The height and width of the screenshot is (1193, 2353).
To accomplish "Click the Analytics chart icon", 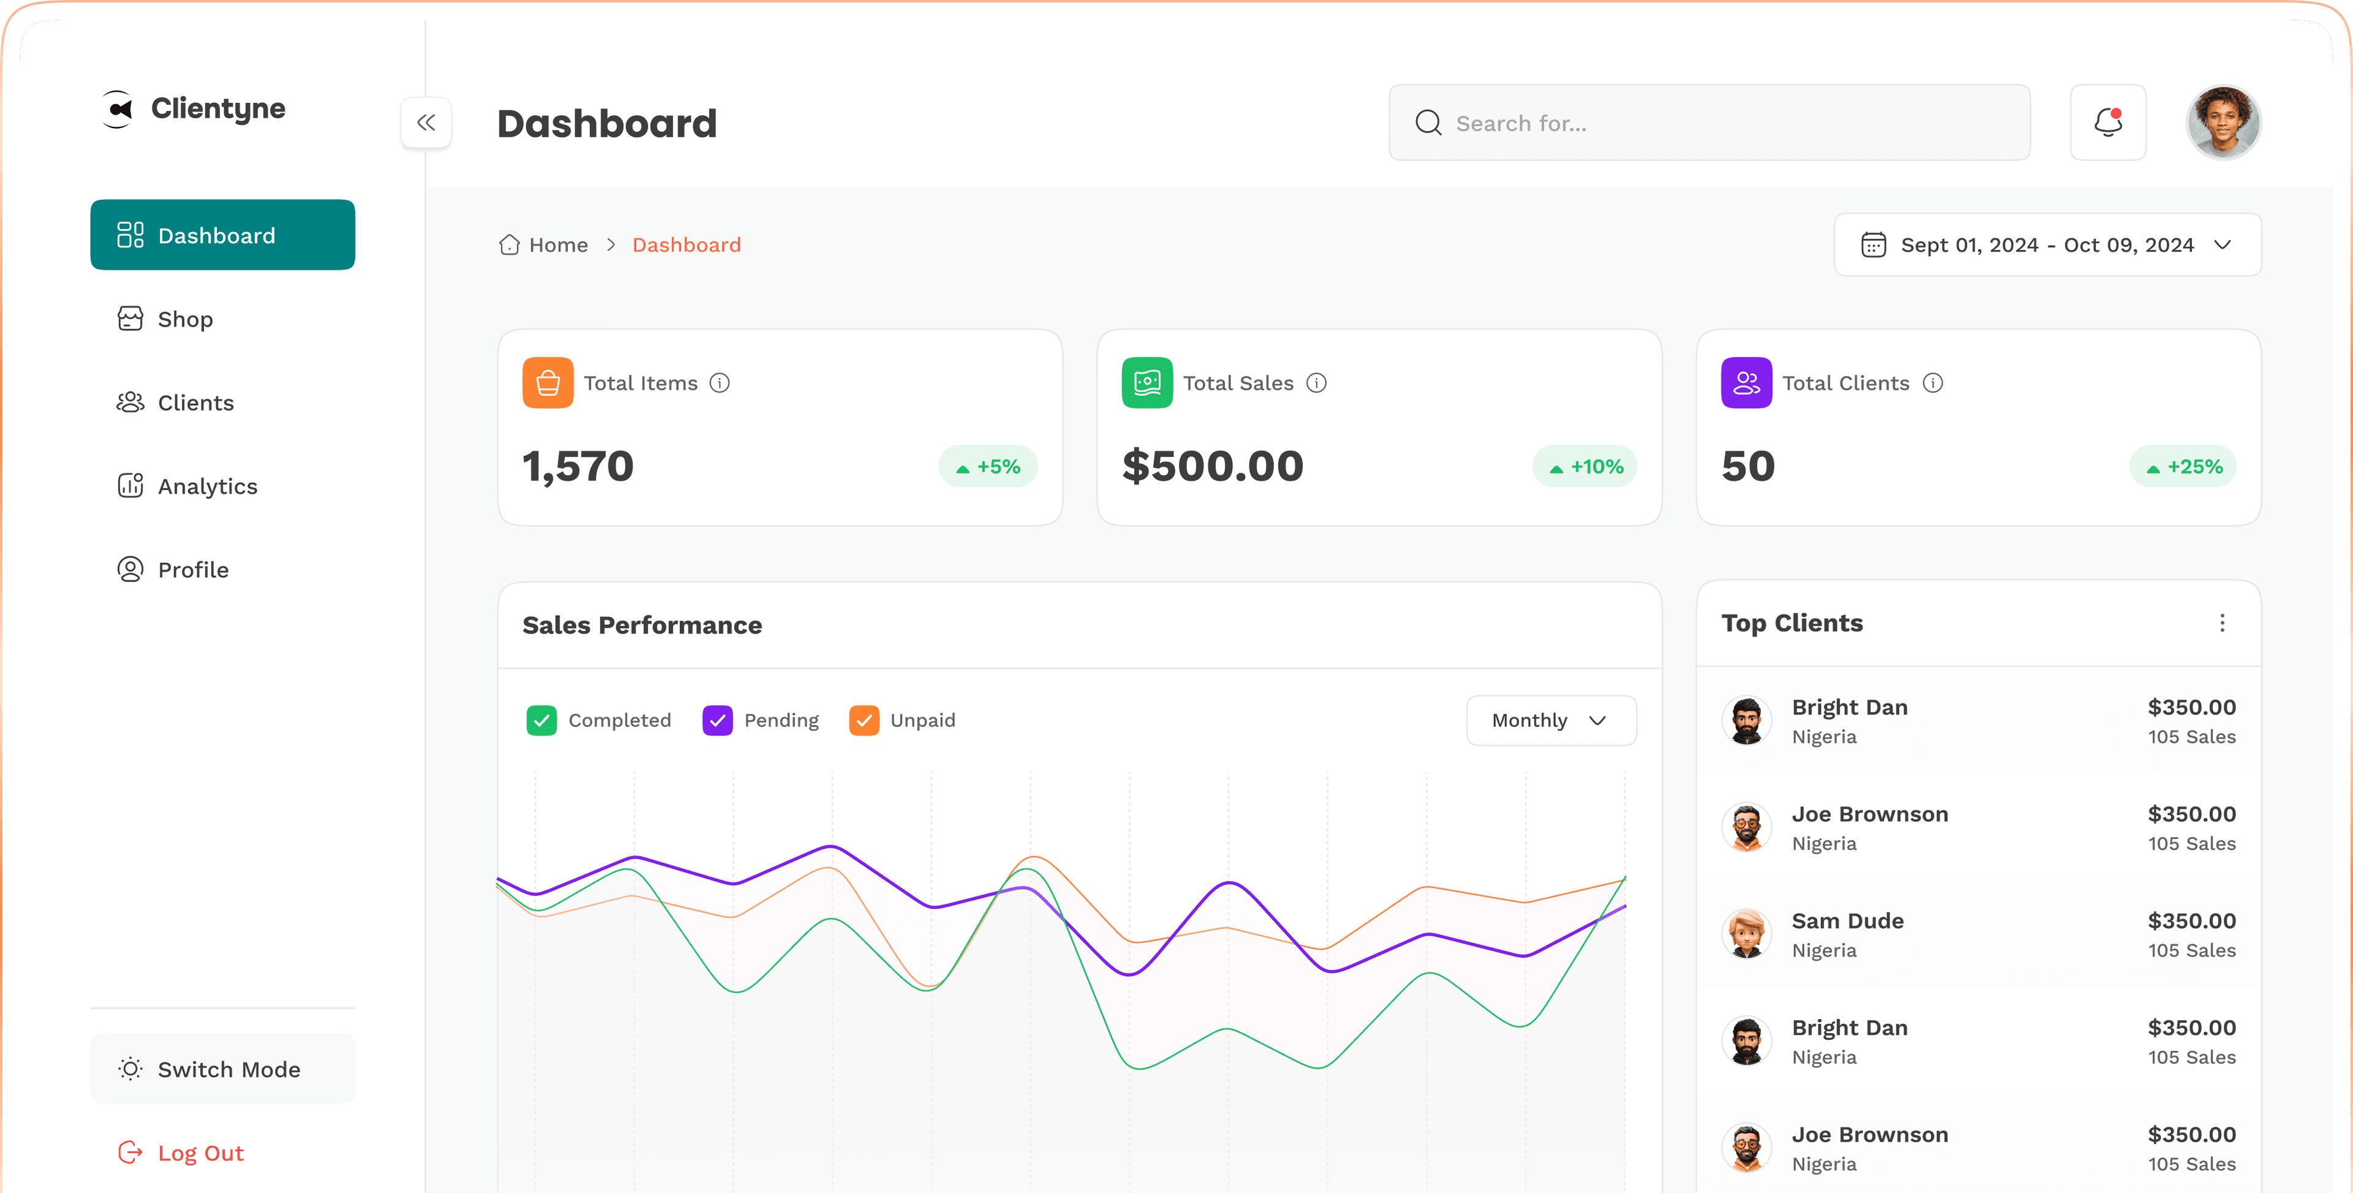I will point(130,485).
